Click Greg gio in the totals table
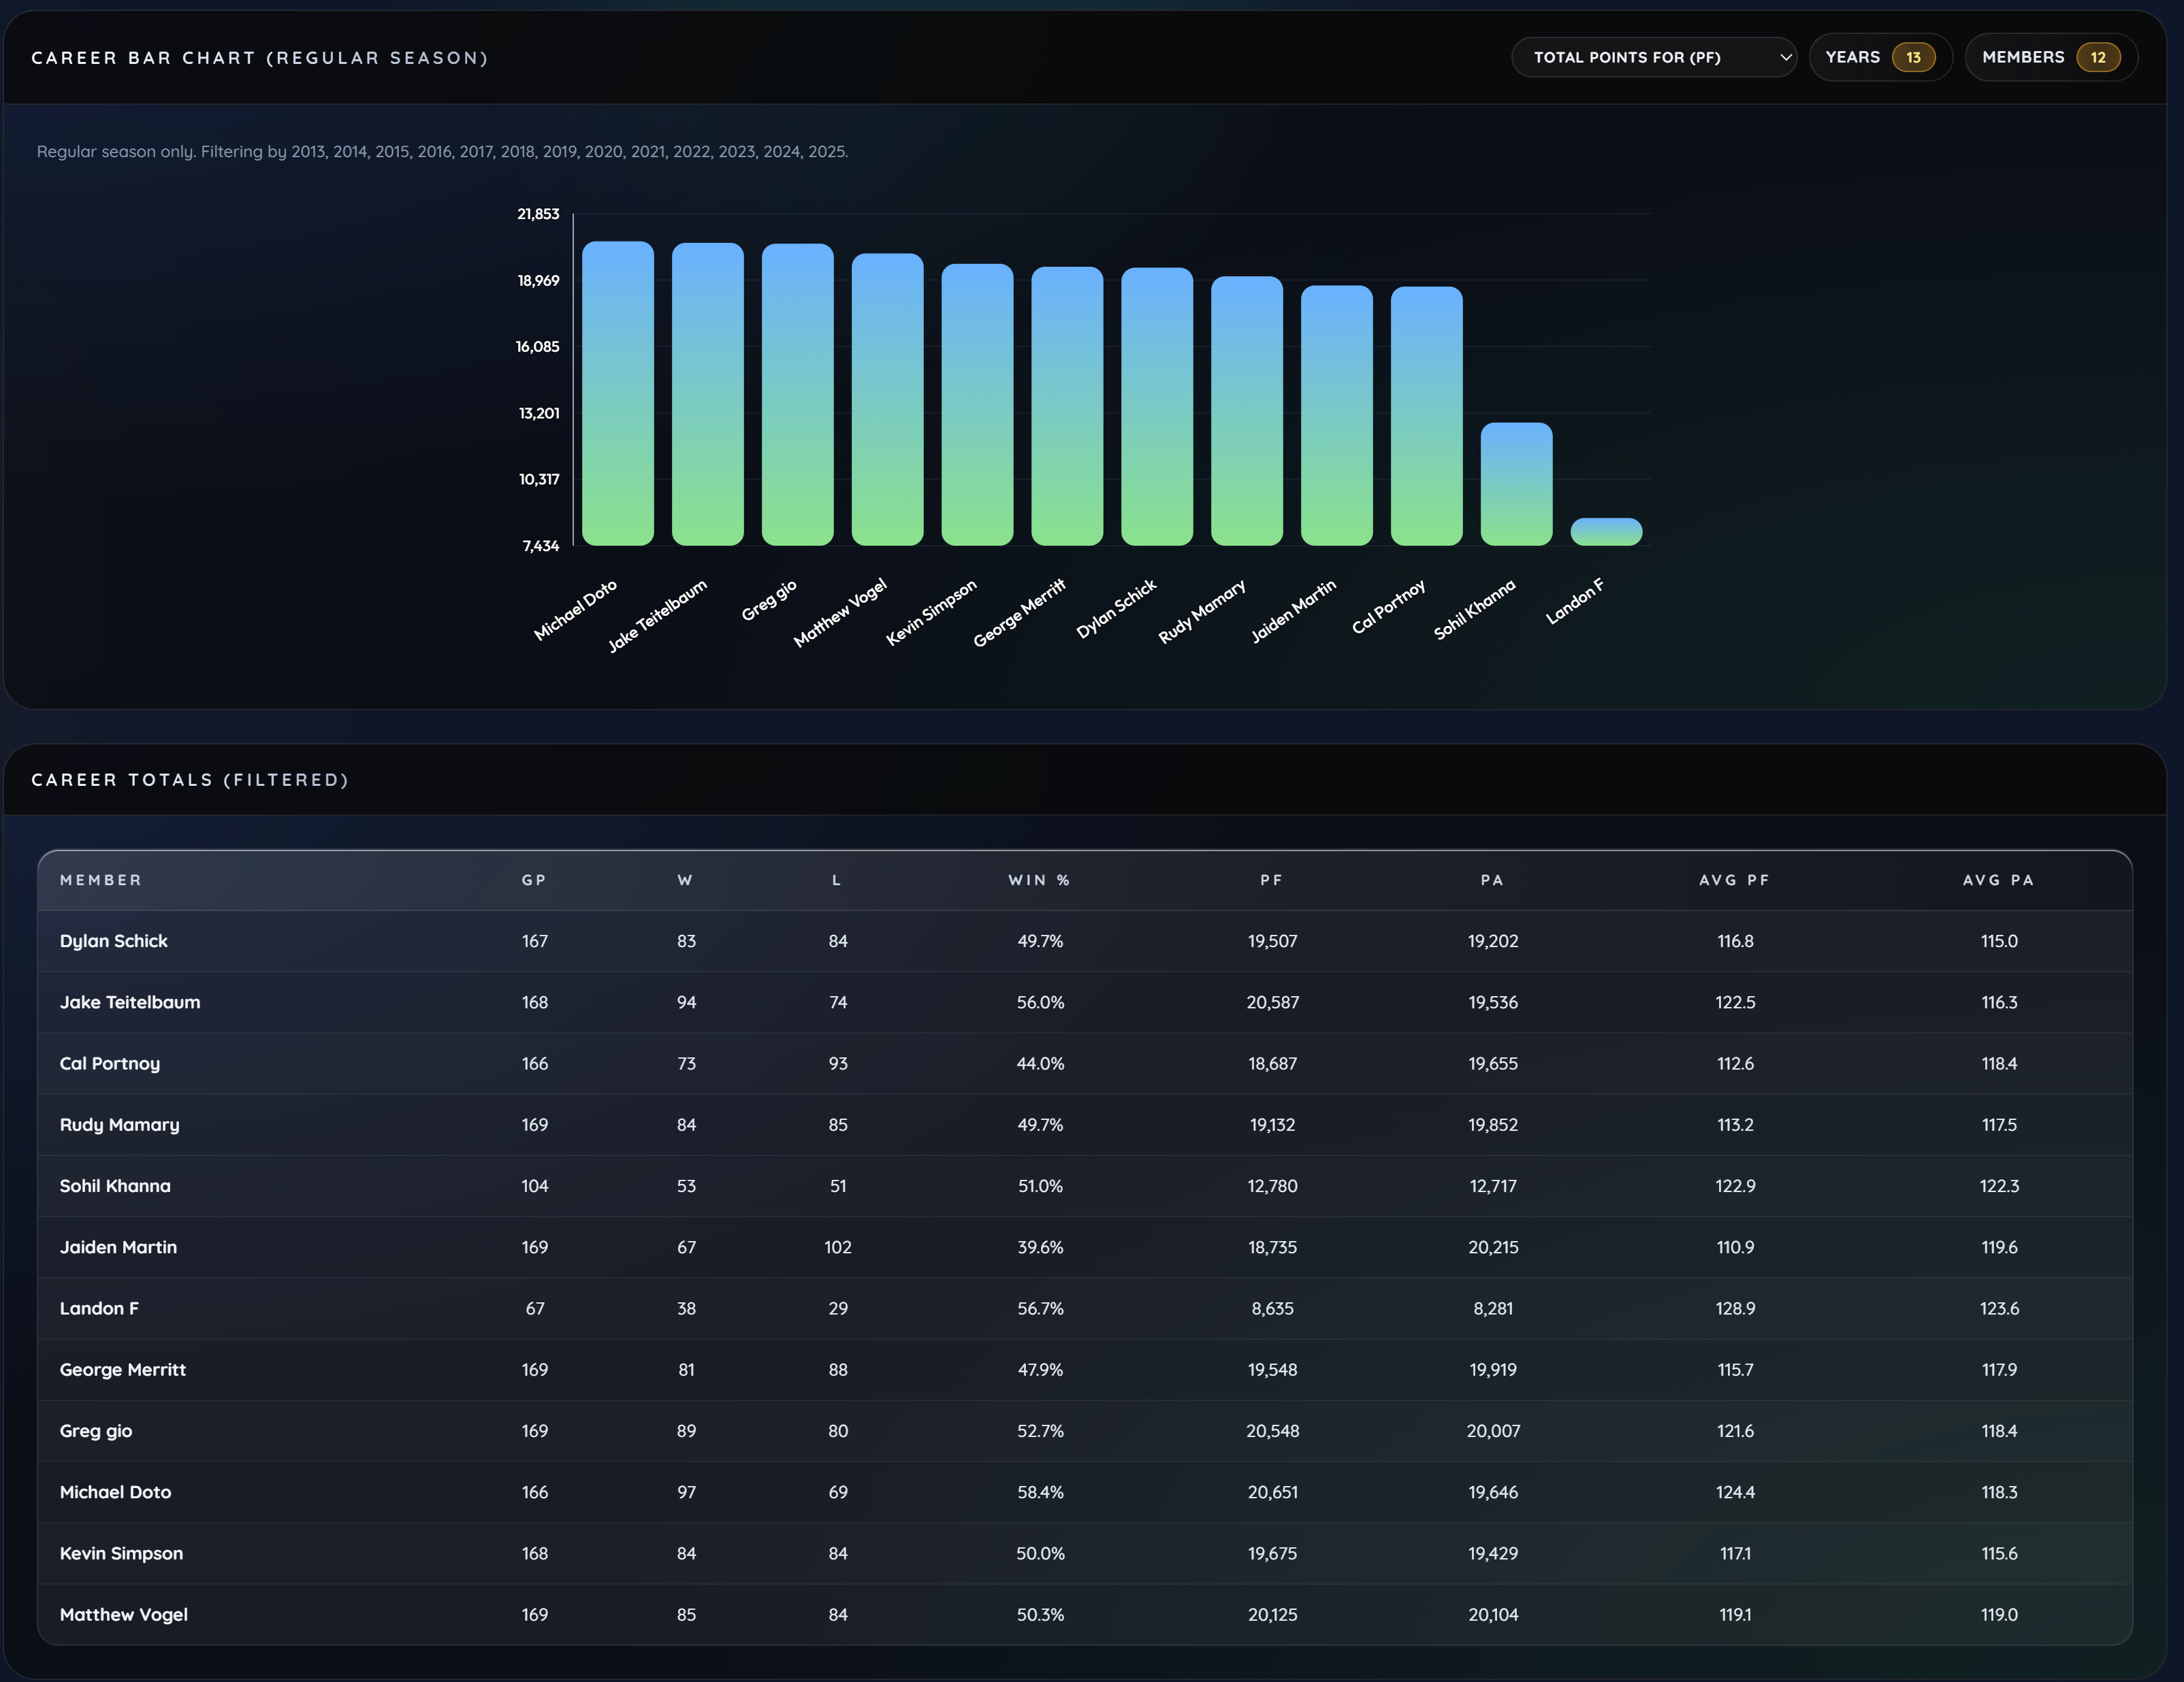Image resolution: width=2184 pixels, height=1682 pixels. coord(96,1431)
